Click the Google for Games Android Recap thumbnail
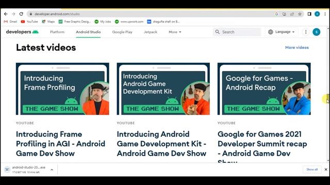Viewport: 330px width, 185px height. click(264, 89)
